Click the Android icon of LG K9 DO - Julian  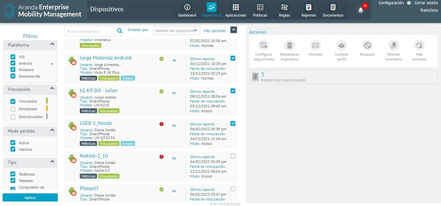click(73, 94)
